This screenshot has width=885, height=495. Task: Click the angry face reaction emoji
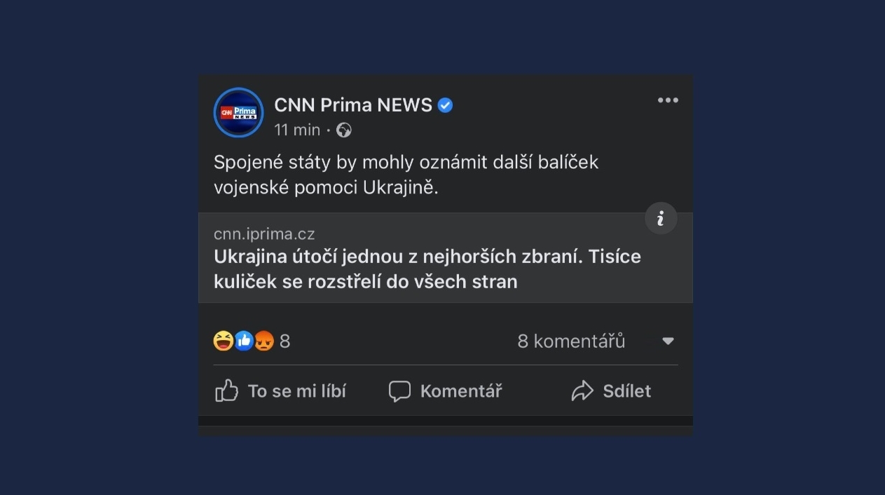pyautogui.click(x=263, y=341)
